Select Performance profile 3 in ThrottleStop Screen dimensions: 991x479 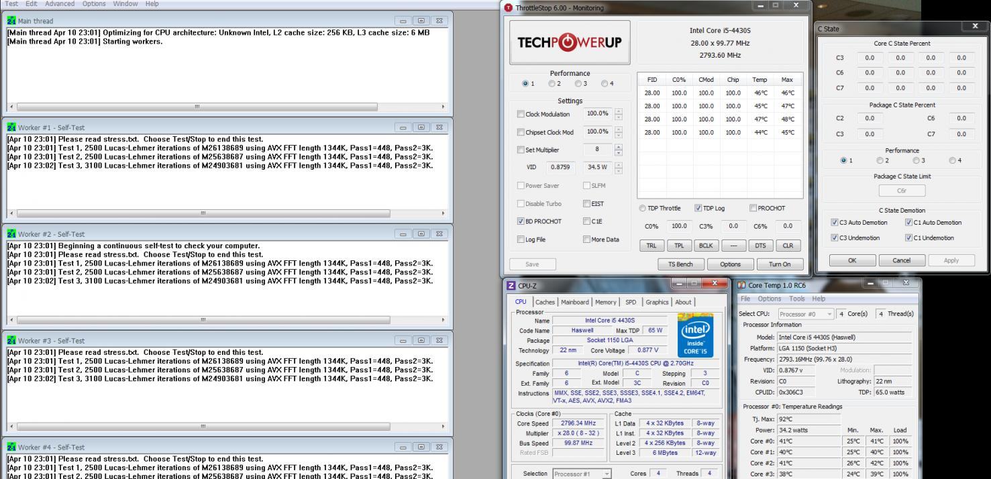[x=578, y=84]
